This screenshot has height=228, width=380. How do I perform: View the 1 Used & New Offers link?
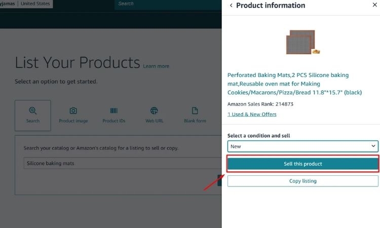pos(252,115)
